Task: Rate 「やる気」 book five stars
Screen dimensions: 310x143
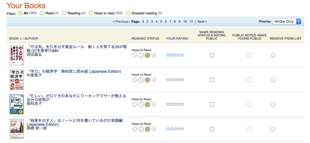Action: 183,55
